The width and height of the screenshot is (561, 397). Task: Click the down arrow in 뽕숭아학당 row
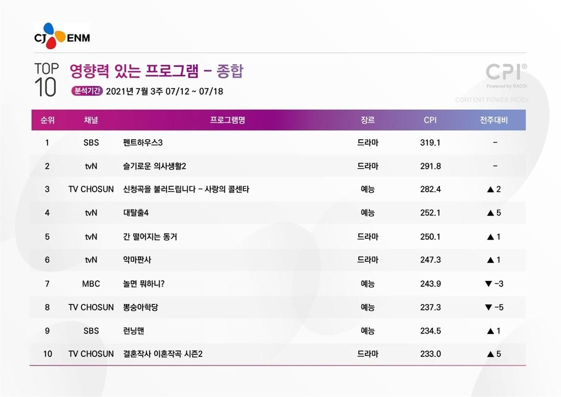488,307
